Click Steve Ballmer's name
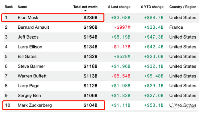The image size is (202, 115). (x=31, y=66)
